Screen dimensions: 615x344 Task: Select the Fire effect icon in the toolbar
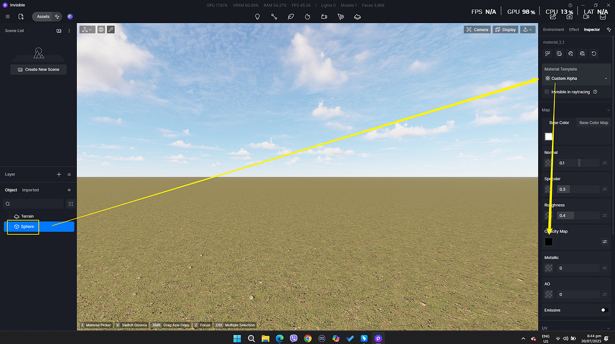tap(307, 17)
